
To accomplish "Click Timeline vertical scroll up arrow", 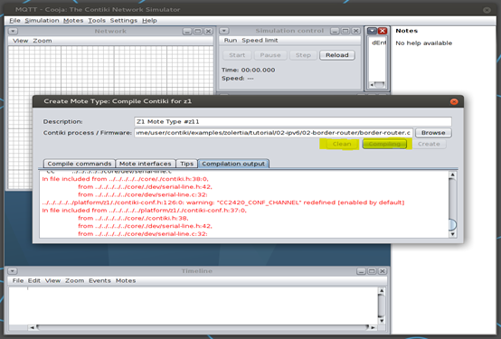I will pos(382,291).
